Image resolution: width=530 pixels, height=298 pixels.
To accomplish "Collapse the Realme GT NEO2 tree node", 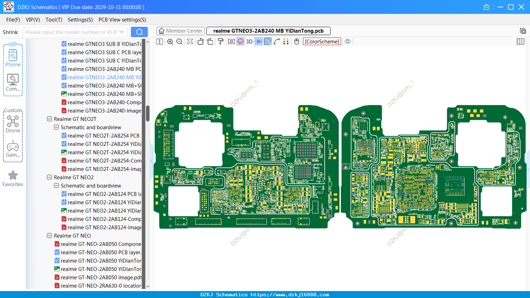I will (49, 177).
